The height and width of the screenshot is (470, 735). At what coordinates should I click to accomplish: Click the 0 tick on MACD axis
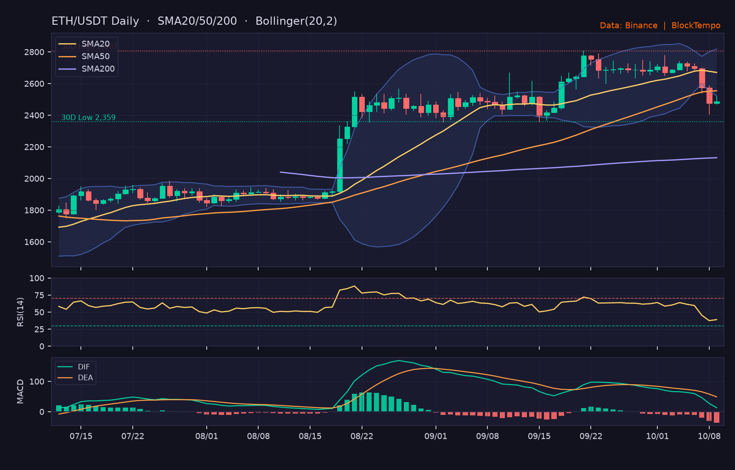pyautogui.click(x=42, y=412)
